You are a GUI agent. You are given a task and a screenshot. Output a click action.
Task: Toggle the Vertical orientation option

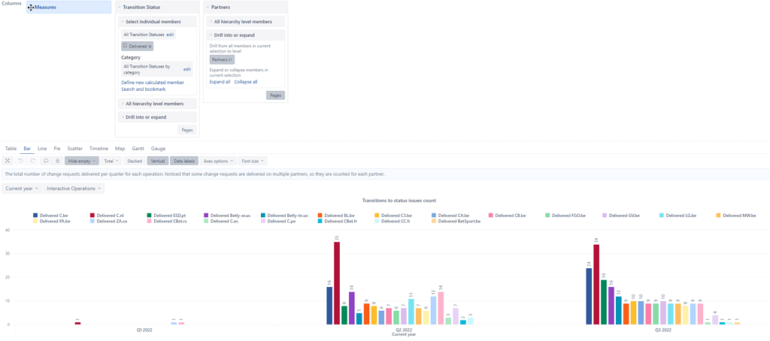[158, 161]
